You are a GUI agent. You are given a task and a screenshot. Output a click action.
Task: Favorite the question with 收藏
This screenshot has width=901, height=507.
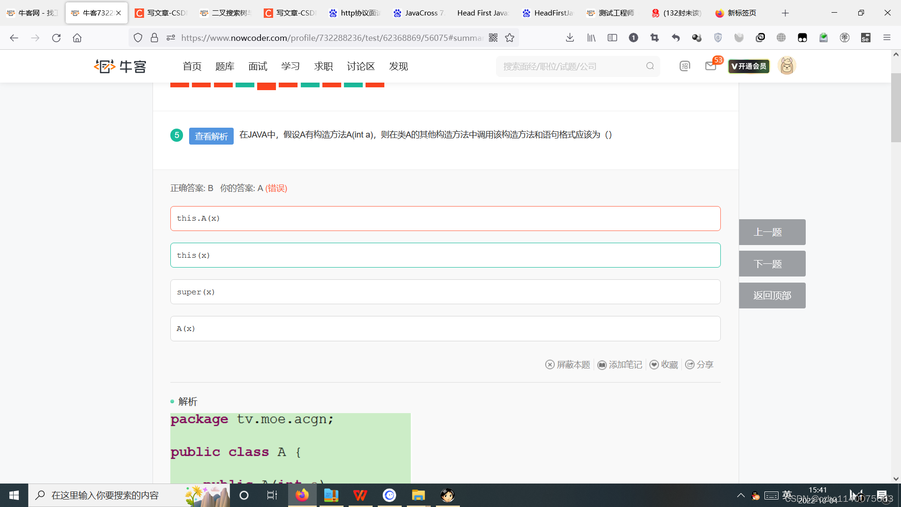click(x=664, y=365)
